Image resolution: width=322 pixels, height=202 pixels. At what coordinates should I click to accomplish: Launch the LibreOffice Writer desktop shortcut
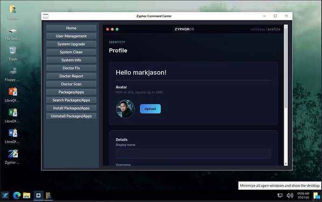pyautogui.click(x=13, y=133)
